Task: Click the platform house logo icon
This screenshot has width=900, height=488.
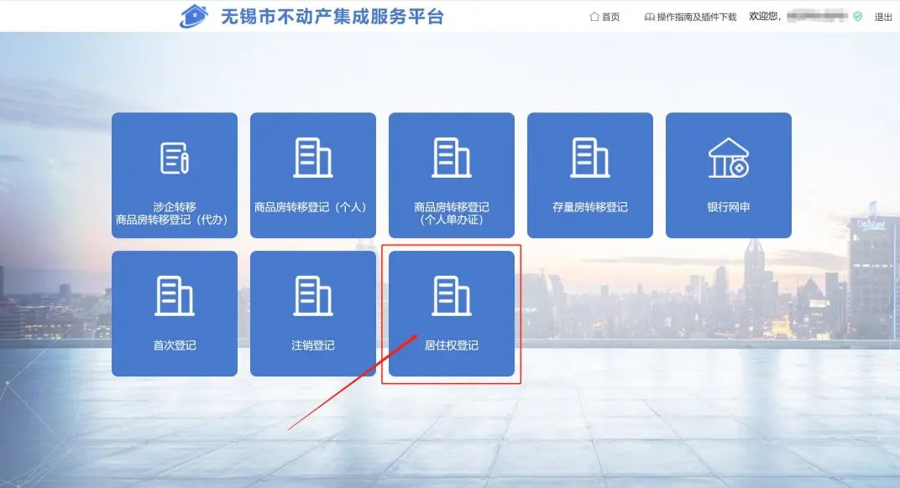Action: 193,16
